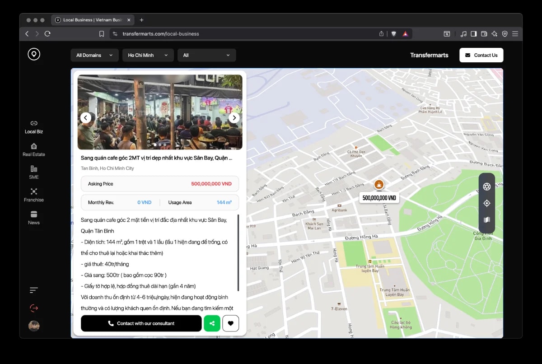Open the All category dropdown
This screenshot has height=364, width=542.
[x=206, y=55]
